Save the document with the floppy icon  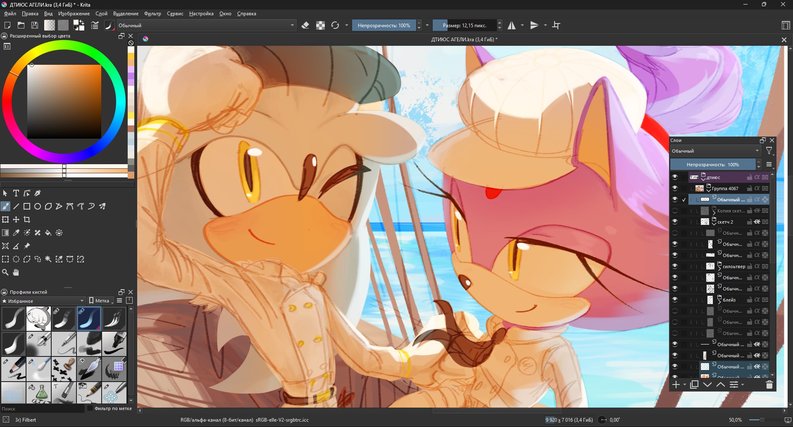click(35, 25)
